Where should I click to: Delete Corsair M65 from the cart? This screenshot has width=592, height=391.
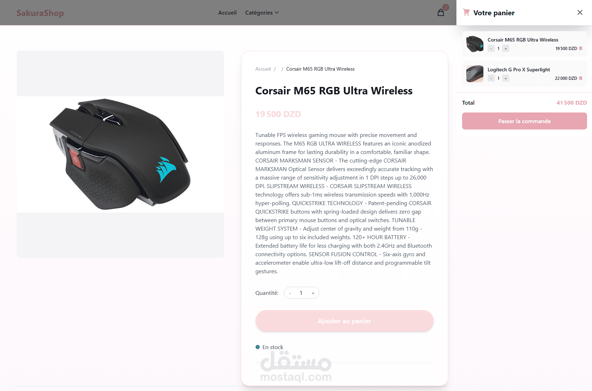coord(581,48)
